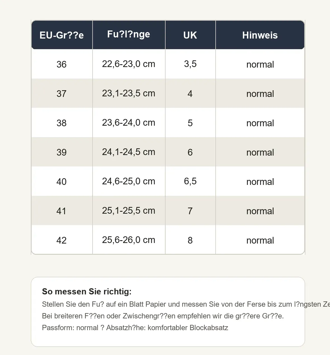Image resolution: width=330 pixels, height=355 pixels.
Task: Click the 24,1-24,5 cm foot length cell
Action: pos(129,152)
